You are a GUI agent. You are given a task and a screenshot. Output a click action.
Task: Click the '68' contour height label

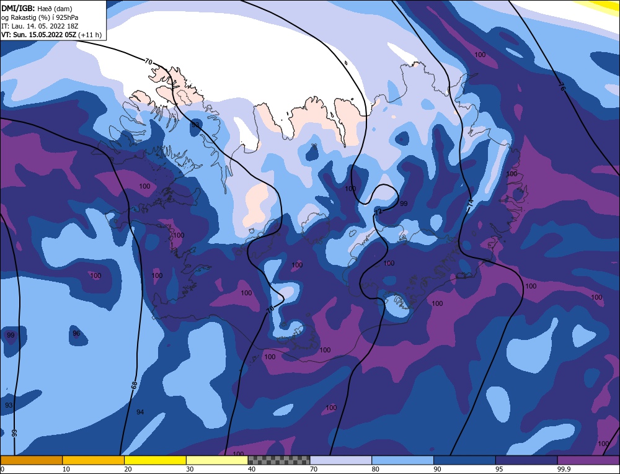click(134, 385)
